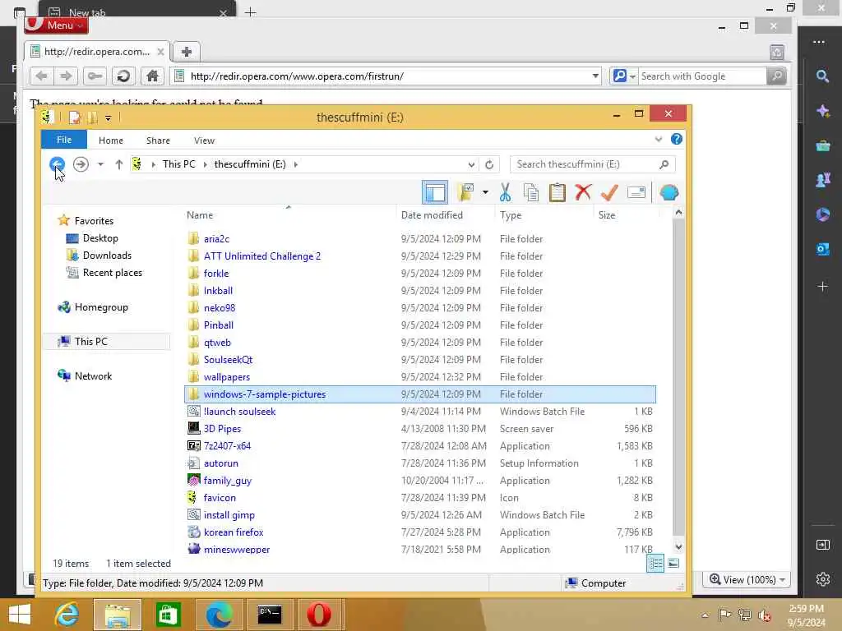
Task: Open the Quick Access Toolbar customize dropdown
Action: pos(108,117)
